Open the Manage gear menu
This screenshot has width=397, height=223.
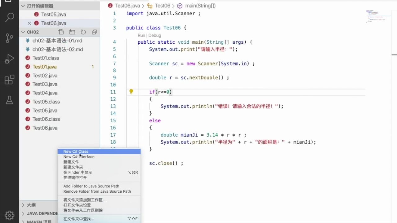(x=10, y=215)
